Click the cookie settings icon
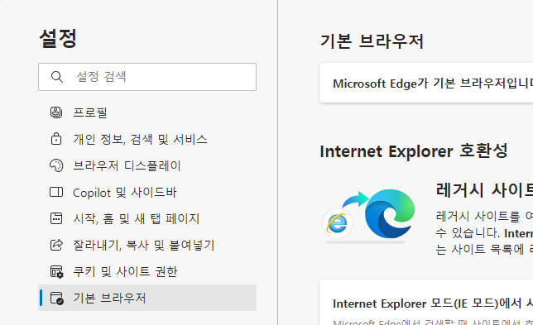Screen dimensions: 533x325 tap(57, 272)
